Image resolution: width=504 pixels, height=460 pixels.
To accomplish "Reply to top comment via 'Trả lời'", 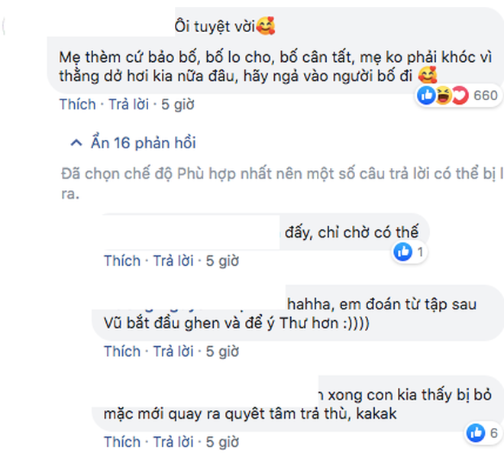I will pos(128,105).
